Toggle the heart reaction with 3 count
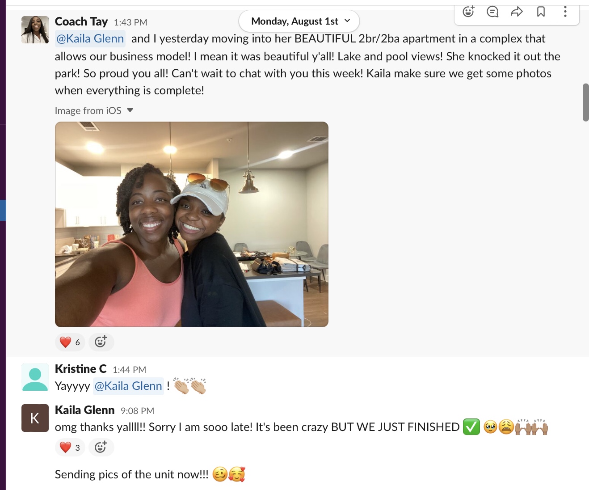 (70, 447)
